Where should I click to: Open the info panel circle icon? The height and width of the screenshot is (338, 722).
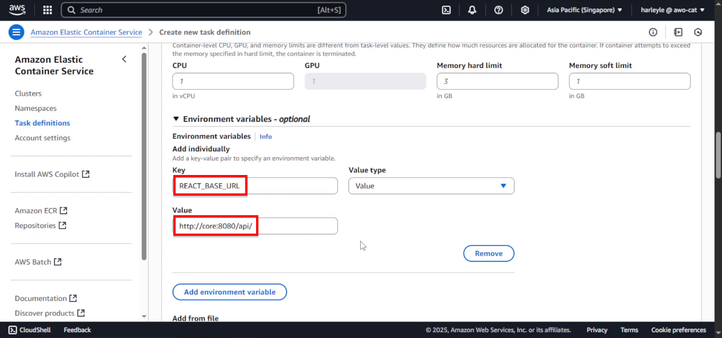tap(653, 32)
